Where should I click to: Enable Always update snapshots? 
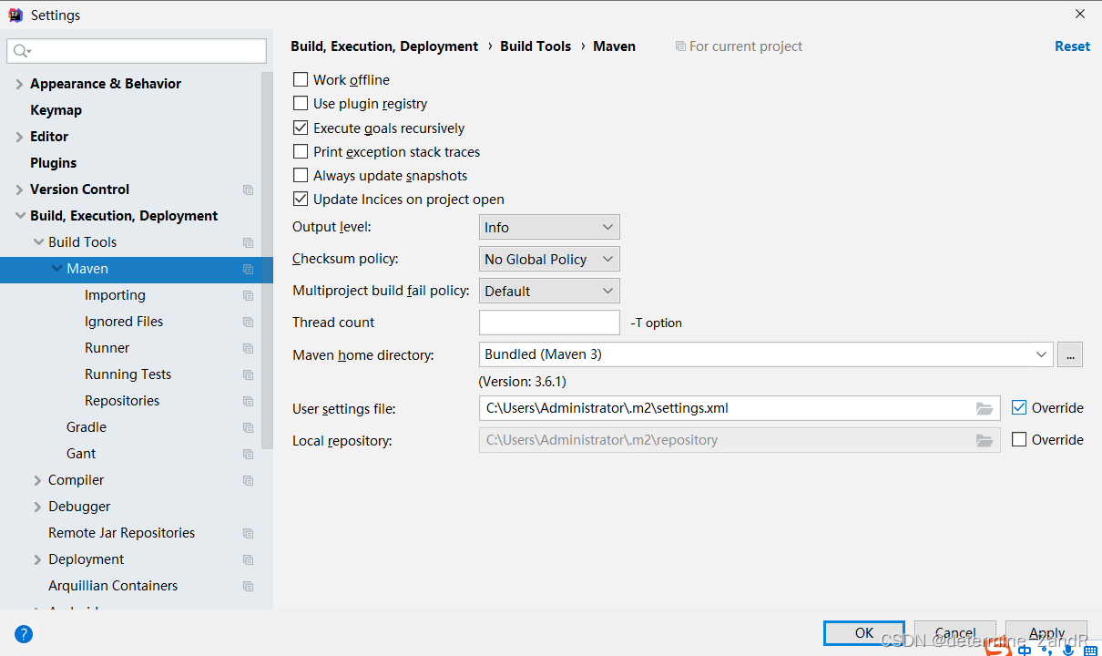[301, 176]
